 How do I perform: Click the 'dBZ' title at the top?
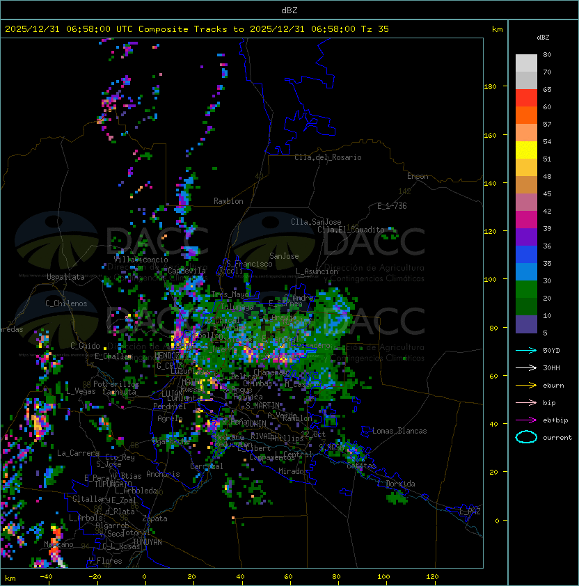coord(289,10)
